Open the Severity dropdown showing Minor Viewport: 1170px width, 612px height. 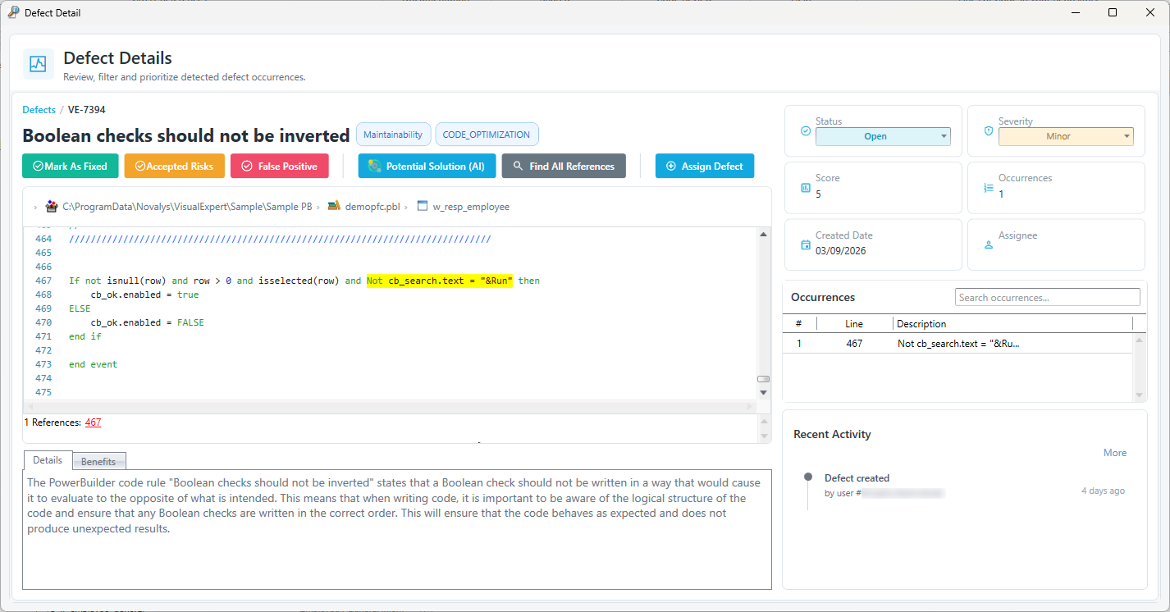pyautogui.click(x=1066, y=136)
